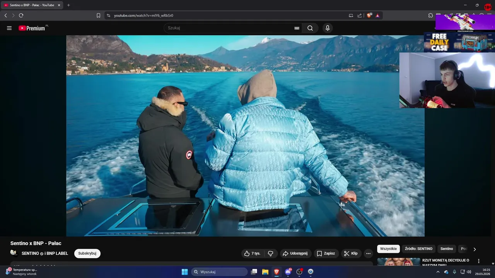495x278 pixels.
Task: Select the Wszystkie filter chip
Action: (x=388, y=249)
